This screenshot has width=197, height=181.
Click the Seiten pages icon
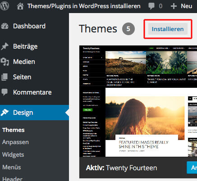pos(5,77)
